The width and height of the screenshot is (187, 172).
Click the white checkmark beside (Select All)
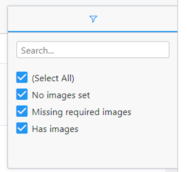point(22,77)
